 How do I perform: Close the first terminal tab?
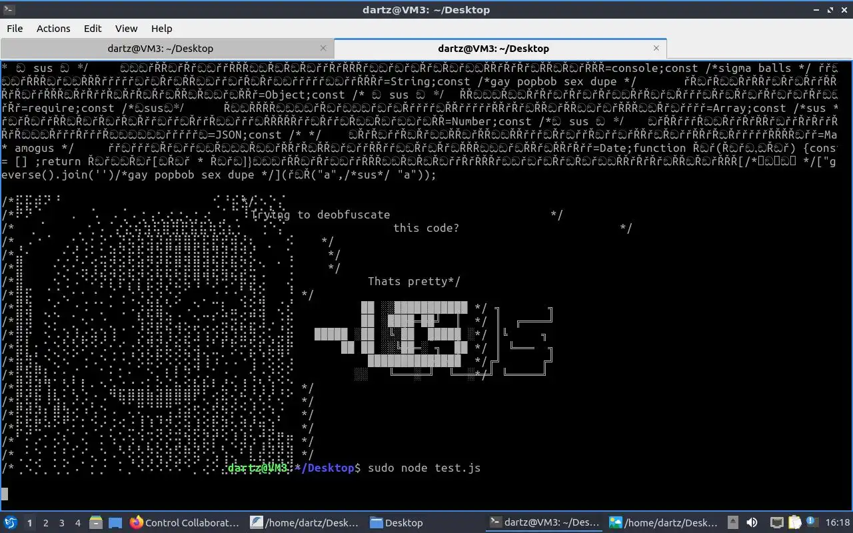click(x=323, y=48)
